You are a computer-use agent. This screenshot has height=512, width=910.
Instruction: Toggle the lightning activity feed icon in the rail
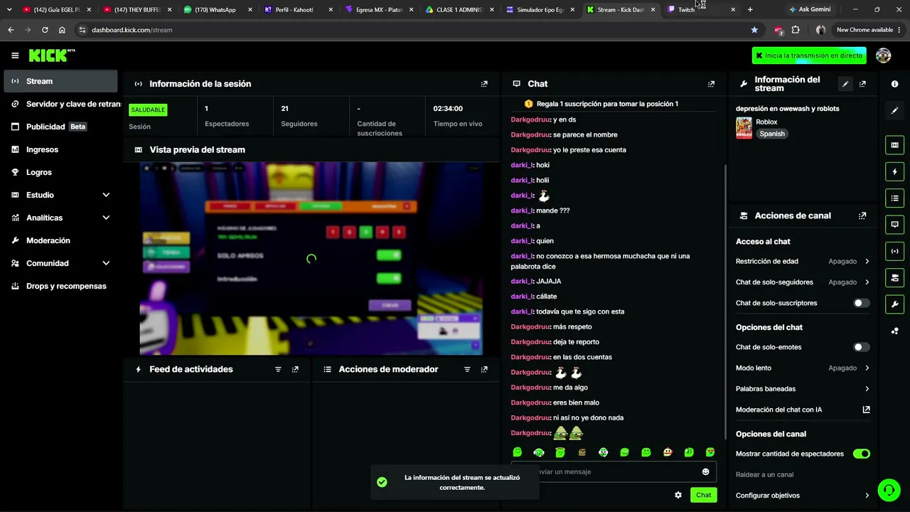[x=894, y=171]
